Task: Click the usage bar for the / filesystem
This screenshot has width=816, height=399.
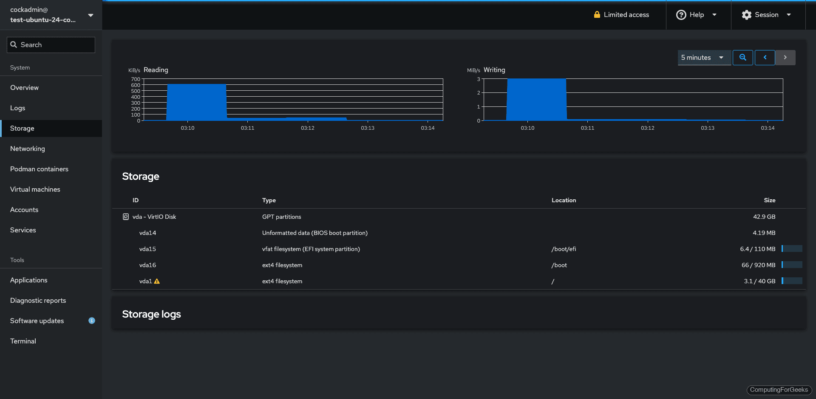Action: tap(792, 281)
